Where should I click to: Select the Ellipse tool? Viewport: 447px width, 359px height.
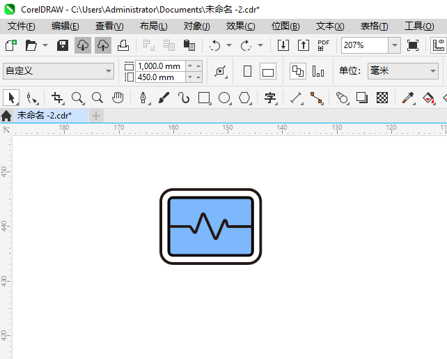224,98
